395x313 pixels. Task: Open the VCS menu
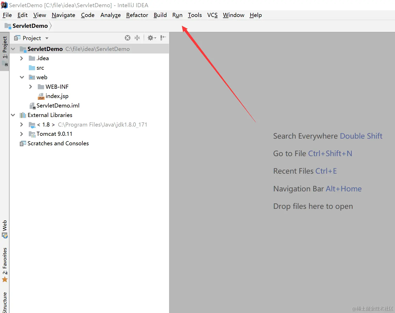pos(212,15)
